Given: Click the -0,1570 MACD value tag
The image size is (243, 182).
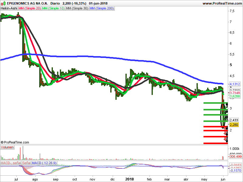Looking at the screenshot, I should pyautogui.click(x=235, y=170).
